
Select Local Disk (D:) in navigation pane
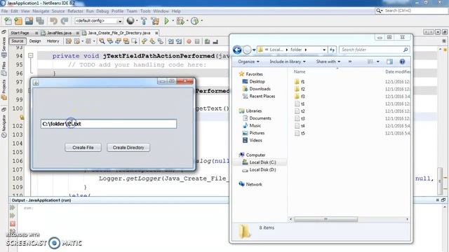(259, 169)
